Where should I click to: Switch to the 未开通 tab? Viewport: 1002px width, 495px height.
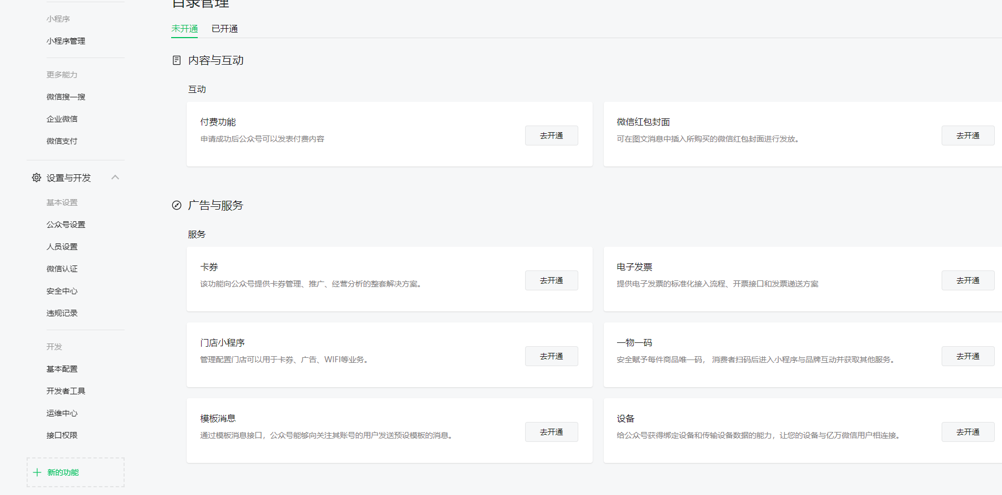pyautogui.click(x=184, y=29)
